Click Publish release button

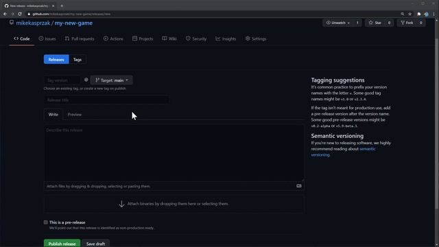click(62, 243)
